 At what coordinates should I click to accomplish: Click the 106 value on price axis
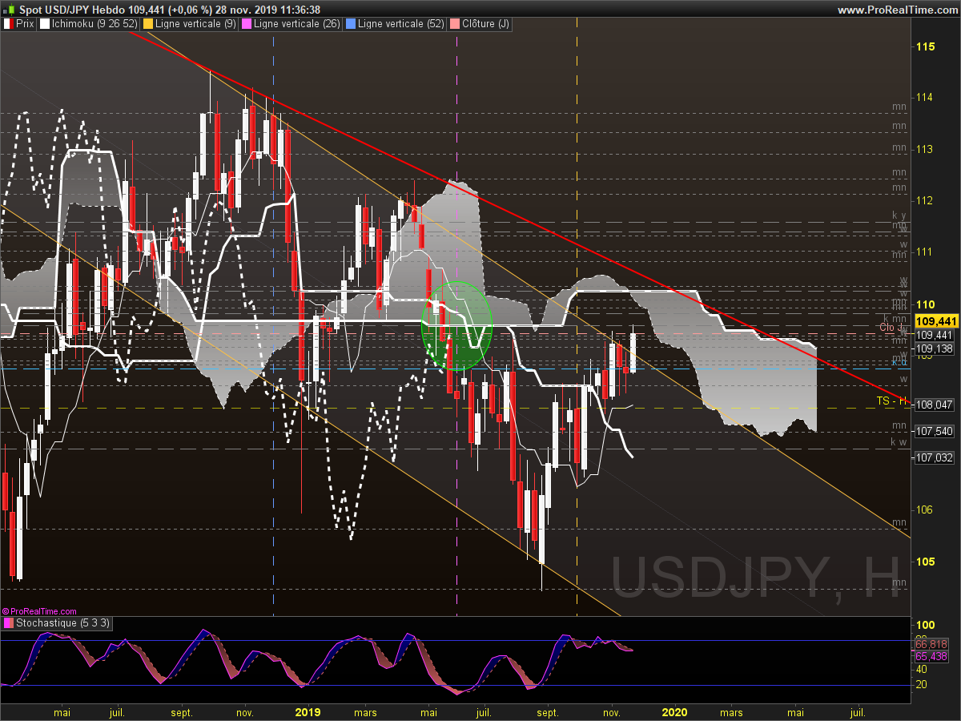925,510
